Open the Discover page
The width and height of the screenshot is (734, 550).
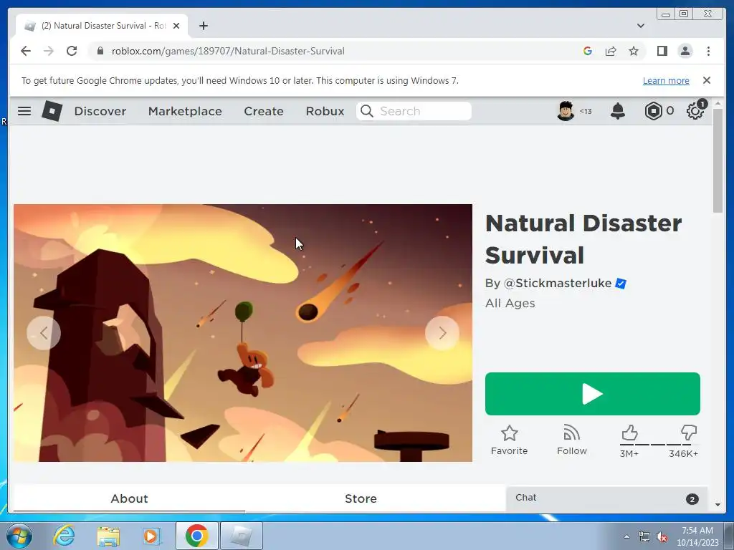point(100,111)
